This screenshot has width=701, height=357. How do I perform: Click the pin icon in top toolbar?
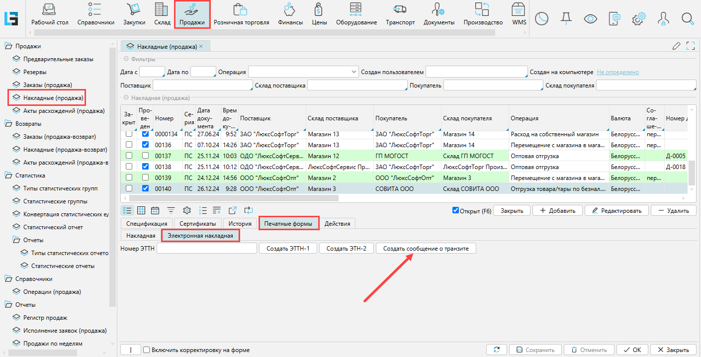566,19
